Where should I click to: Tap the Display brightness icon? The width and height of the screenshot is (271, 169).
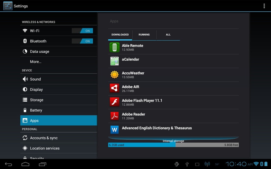click(x=25, y=89)
